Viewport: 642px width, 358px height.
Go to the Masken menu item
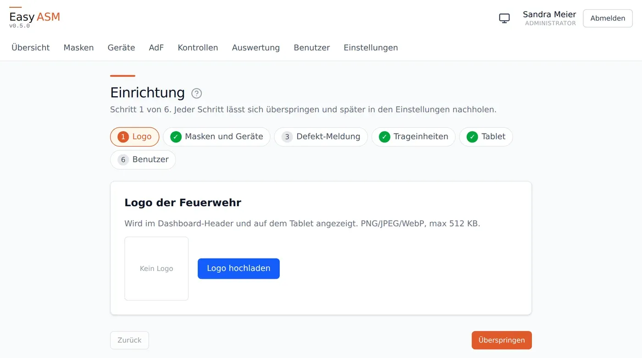tap(79, 48)
